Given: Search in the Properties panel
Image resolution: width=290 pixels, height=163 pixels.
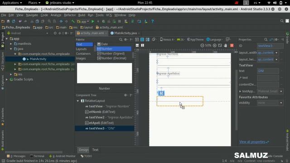Looking at the screenshot, I should click(266, 39).
